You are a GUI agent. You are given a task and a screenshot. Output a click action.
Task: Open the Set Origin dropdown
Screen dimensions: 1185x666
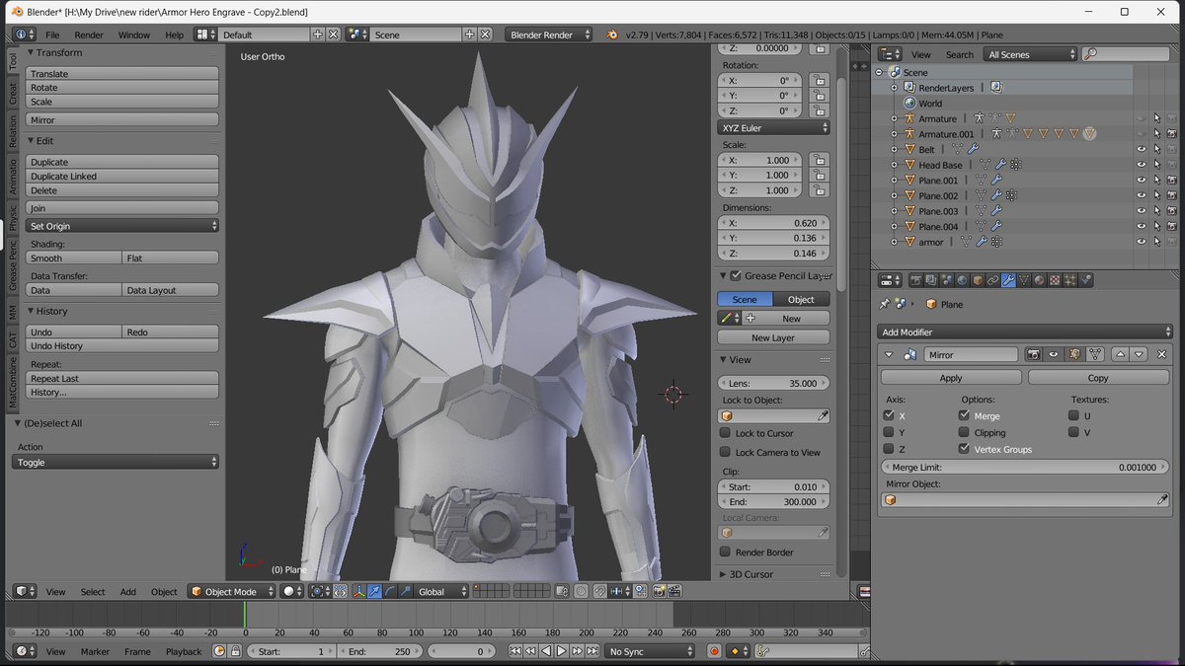[122, 226]
